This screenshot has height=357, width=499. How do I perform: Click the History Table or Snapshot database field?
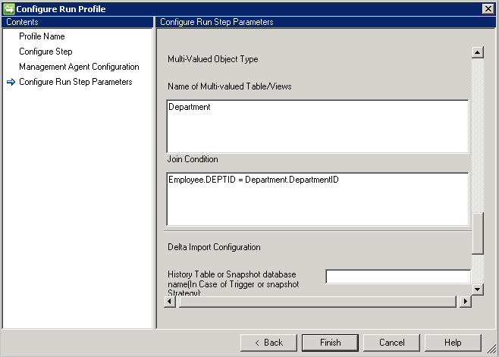coord(398,276)
